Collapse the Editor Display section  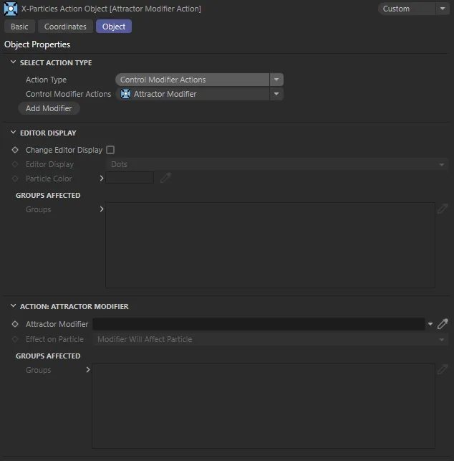point(13,133)
